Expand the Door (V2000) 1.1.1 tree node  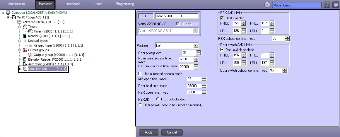[20, 69]
